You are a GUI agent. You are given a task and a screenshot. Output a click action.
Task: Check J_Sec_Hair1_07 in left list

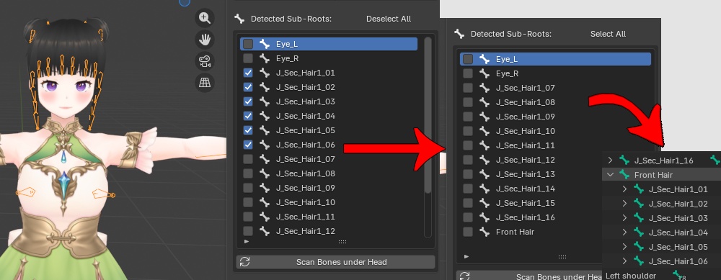coord(248,159)
